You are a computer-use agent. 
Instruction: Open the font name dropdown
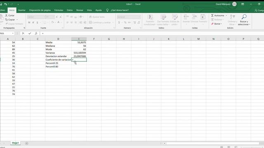point(45,17)
